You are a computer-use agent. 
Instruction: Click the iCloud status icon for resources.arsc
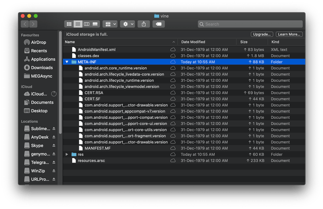point(173,161)
